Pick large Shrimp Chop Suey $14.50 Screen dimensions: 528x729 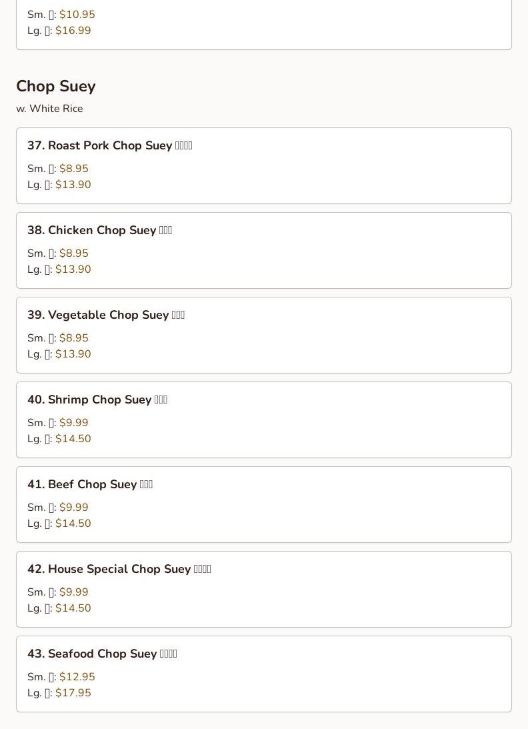tap(73, 438)
